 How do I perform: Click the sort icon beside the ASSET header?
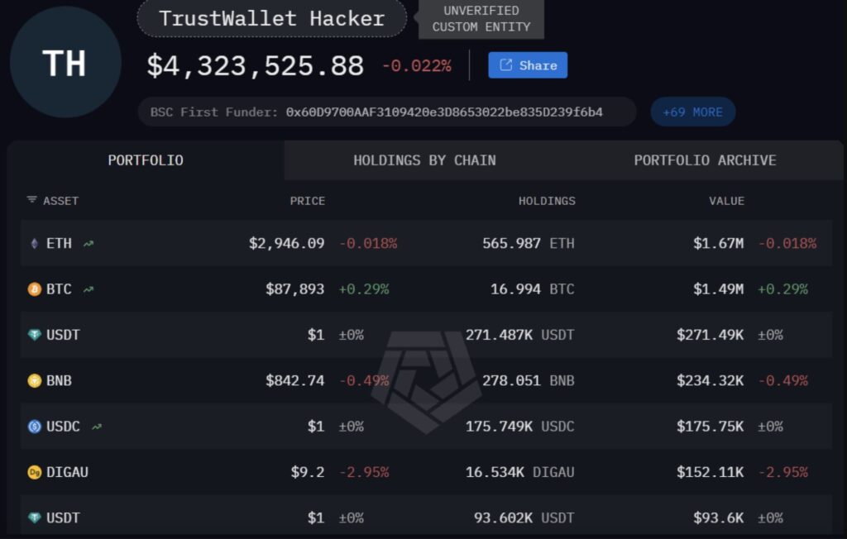click(32, 200)
